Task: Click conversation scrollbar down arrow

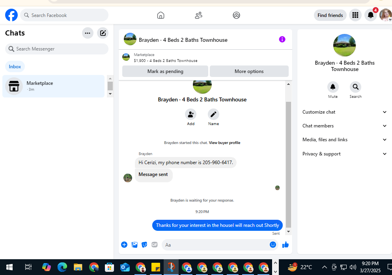Action: pos(288,232)
